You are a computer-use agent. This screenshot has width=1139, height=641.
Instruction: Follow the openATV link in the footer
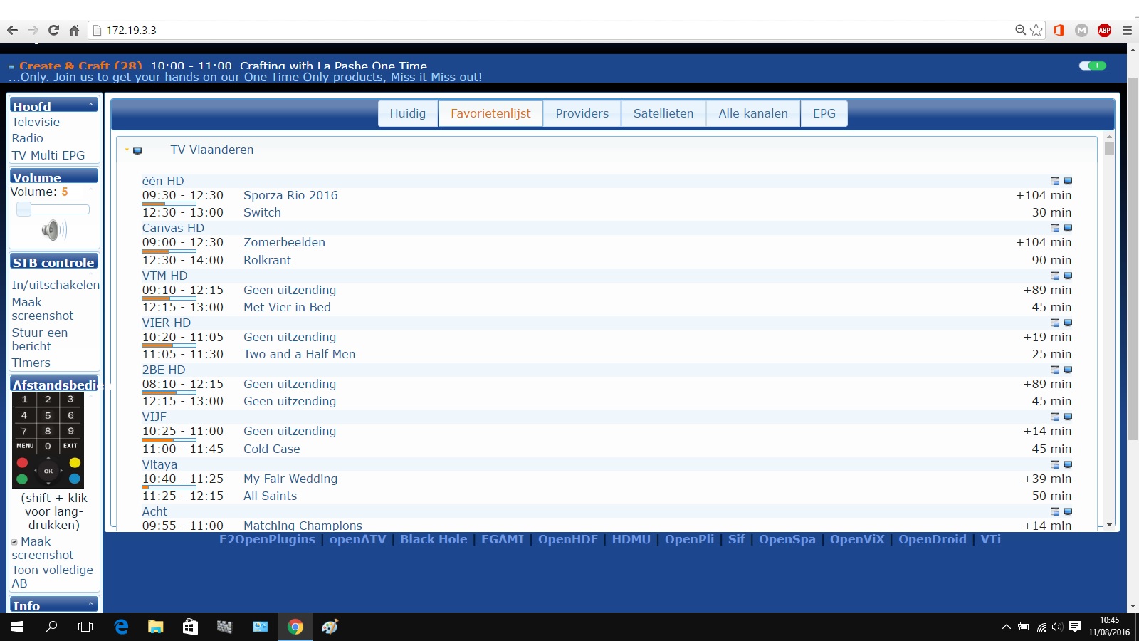(x=357, y=539)
